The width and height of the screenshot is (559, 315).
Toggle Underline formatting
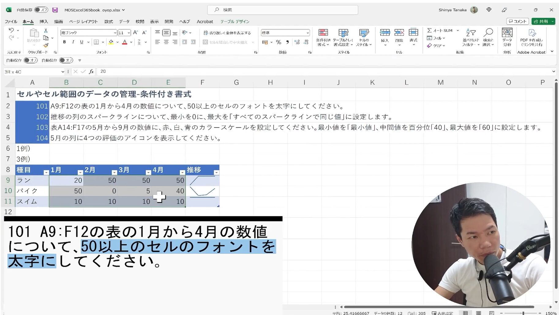[81, 42]
